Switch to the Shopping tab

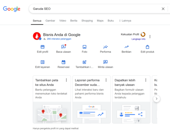point(87,21)
